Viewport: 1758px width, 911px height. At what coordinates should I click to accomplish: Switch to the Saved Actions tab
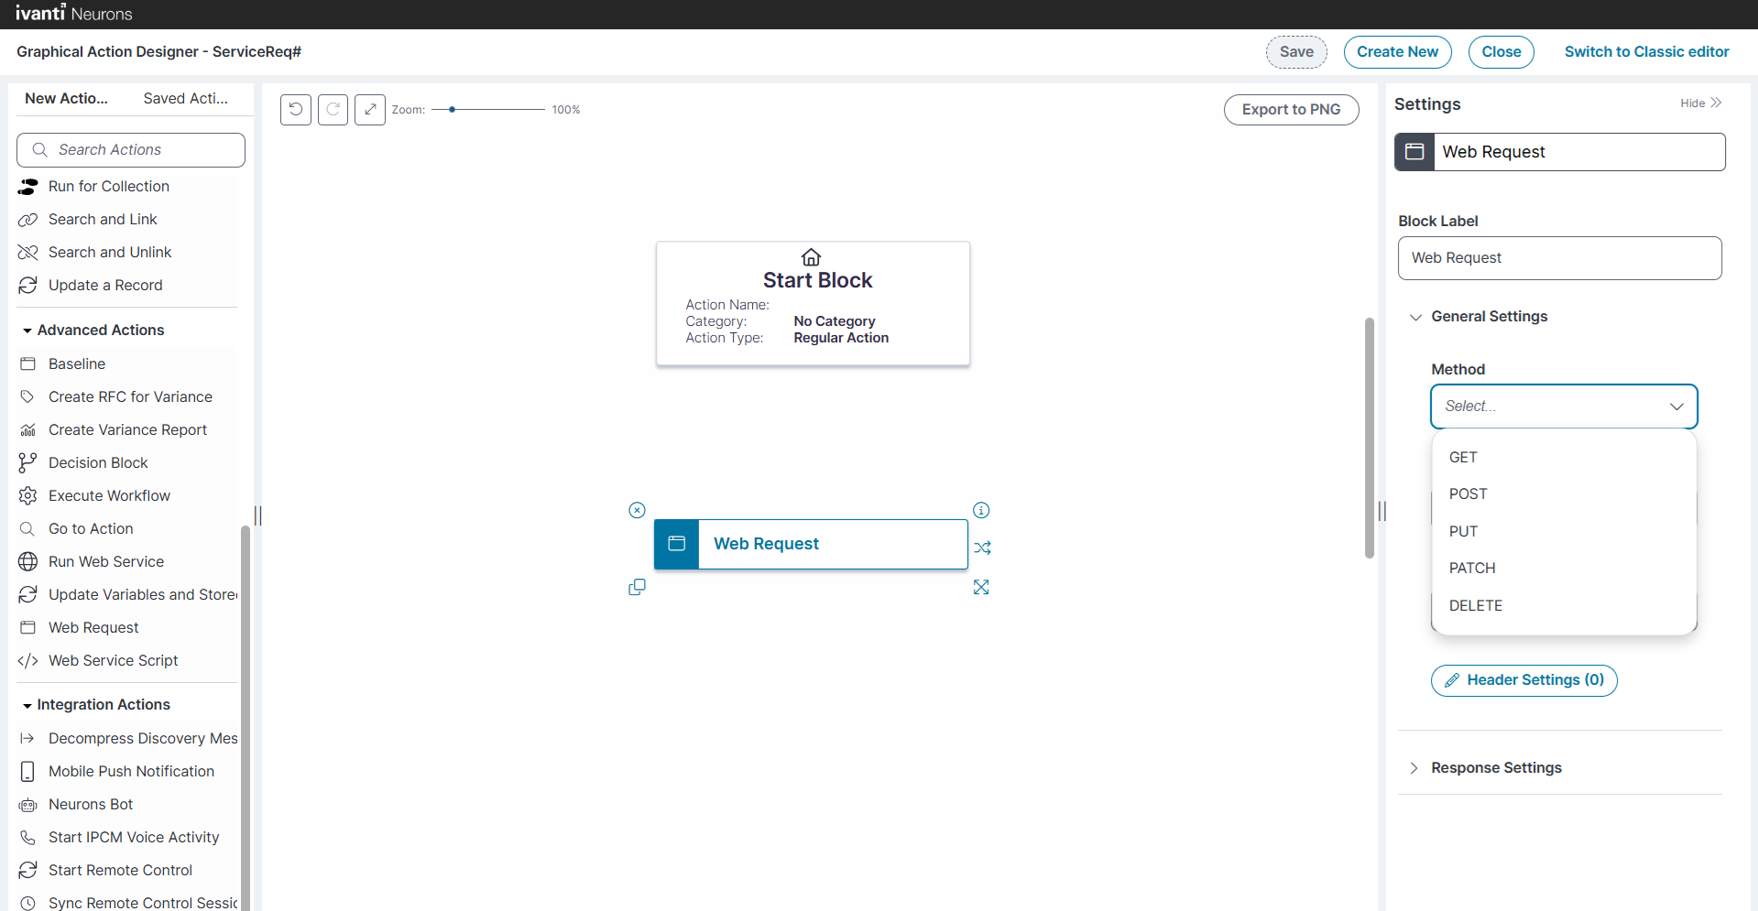point(186,99)
